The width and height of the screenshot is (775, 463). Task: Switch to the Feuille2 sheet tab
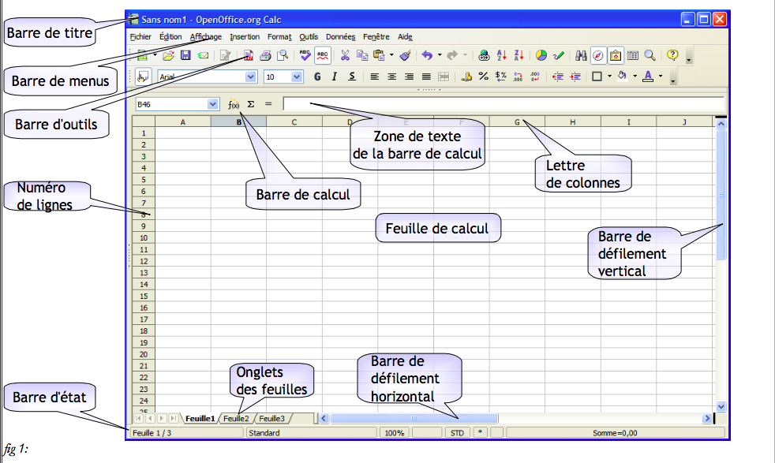coord(236,419)
